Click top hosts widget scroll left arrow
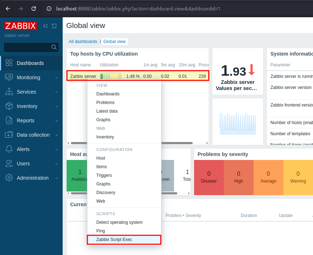 pyautogui.click(x=68, y=143)
